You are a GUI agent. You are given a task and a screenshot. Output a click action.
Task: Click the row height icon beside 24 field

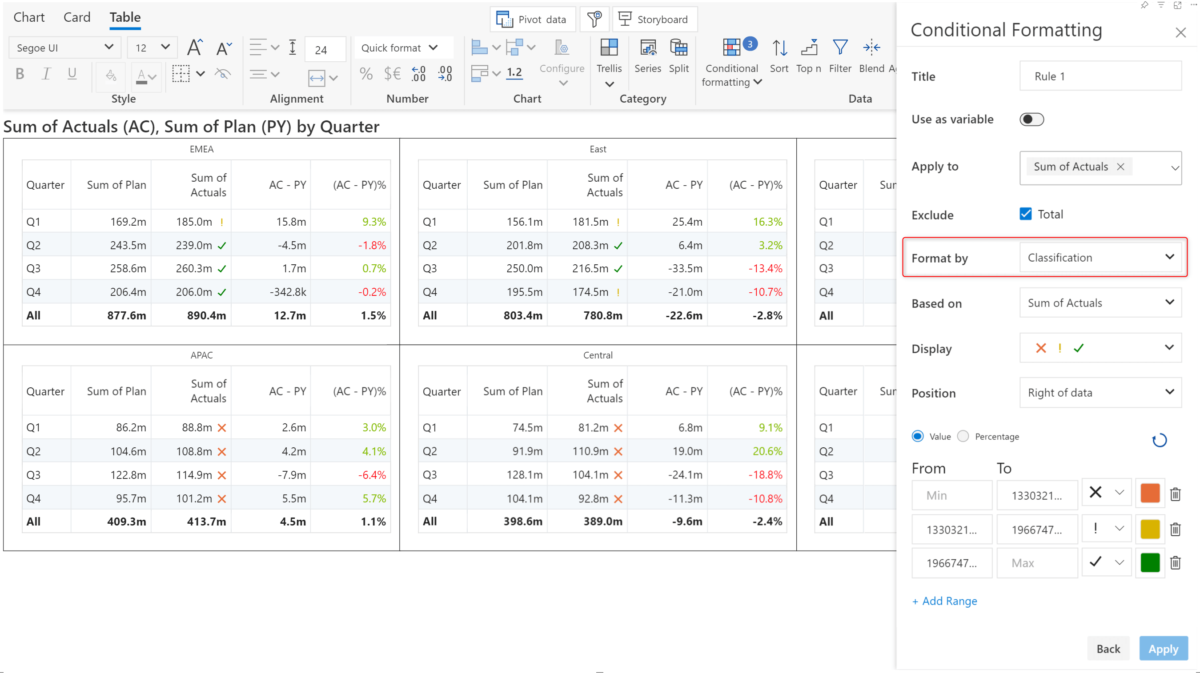pyautogui.click(x=293, y=48)
